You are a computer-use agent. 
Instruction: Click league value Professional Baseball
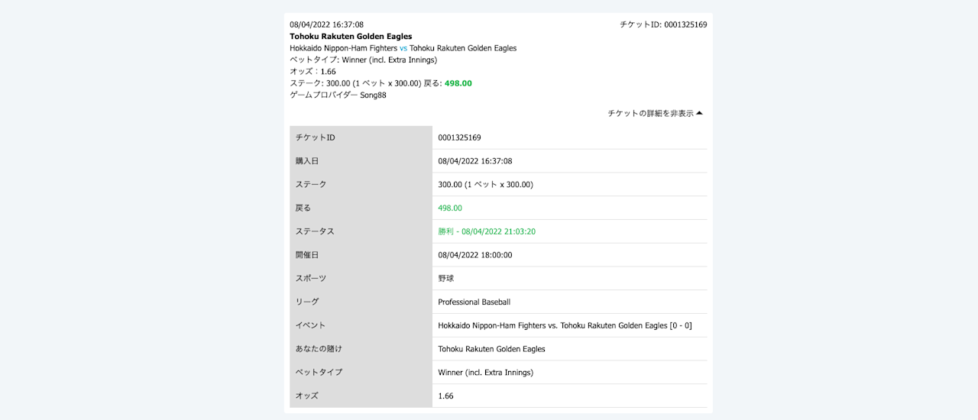pyautogui.click(x=474, y=302)
